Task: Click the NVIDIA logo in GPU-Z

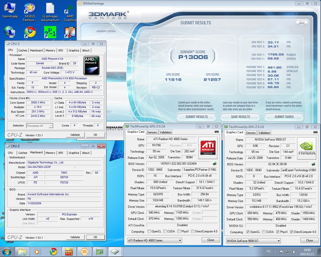Action: click(x=307, y=148)
